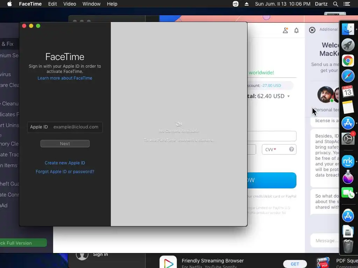Click the Apple ID input field
The height and width of the screenshot is (268, 358).
pyautogui.click(x=65, y=127)
